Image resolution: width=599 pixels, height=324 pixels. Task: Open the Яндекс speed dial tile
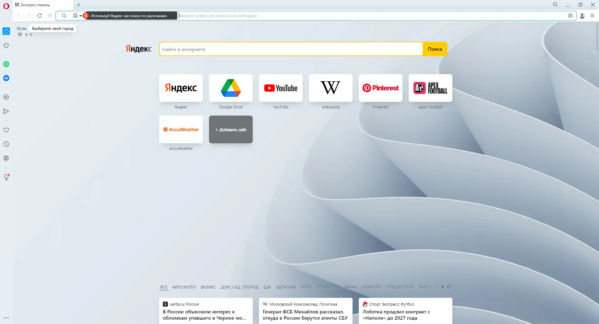pyautogui.click(x=181, y=88)
